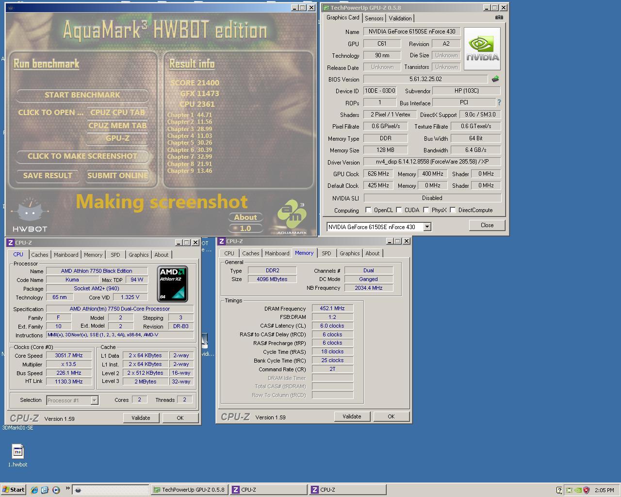The height and width of the screenshot is (497, 621).
Task: Click the DRAM Frequency 452.1 MHz field
Action: [x=332, y=309]
